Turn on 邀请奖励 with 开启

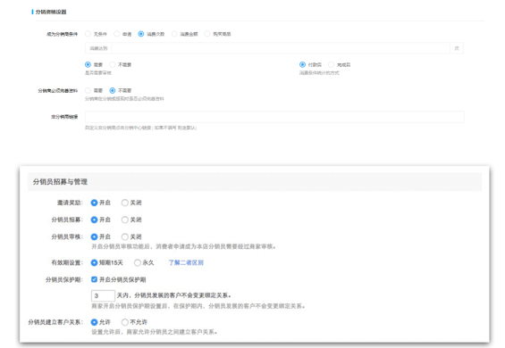[94, 203]
